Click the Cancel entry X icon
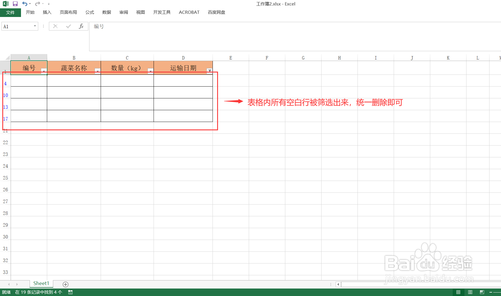This screenshot has height=296, width=501. tap(56, 26)
